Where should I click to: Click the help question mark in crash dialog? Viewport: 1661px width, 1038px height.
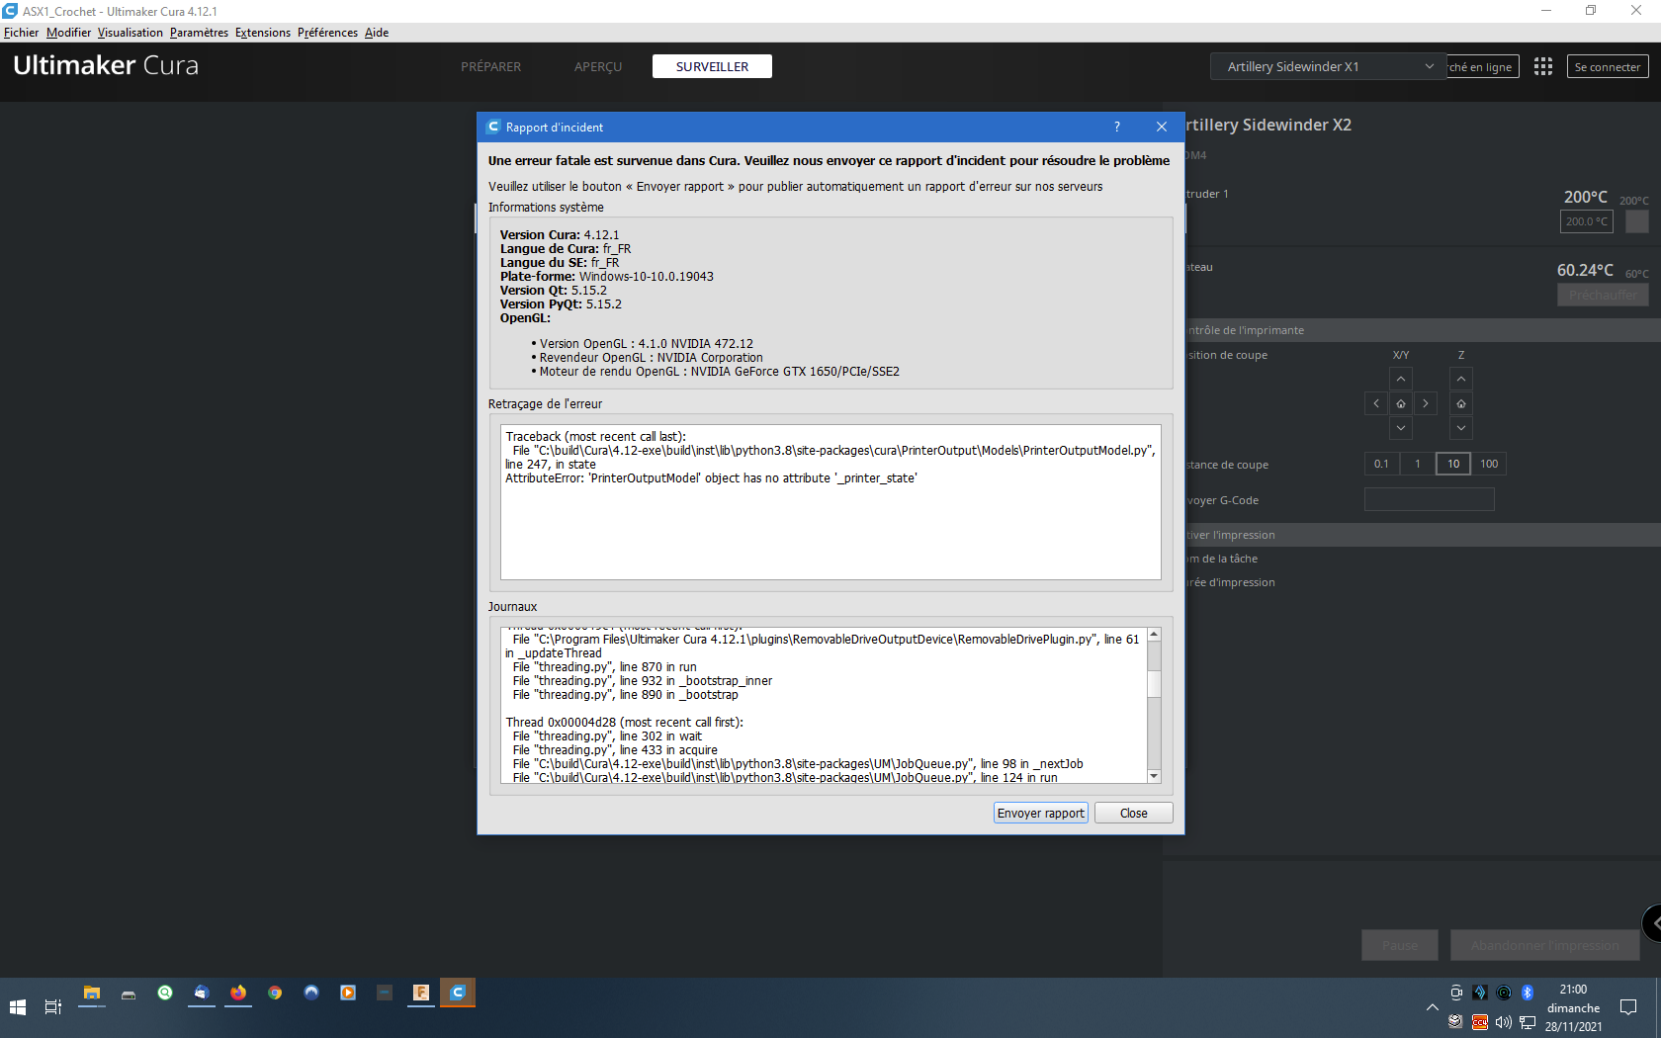click(x=1117, y=127)
